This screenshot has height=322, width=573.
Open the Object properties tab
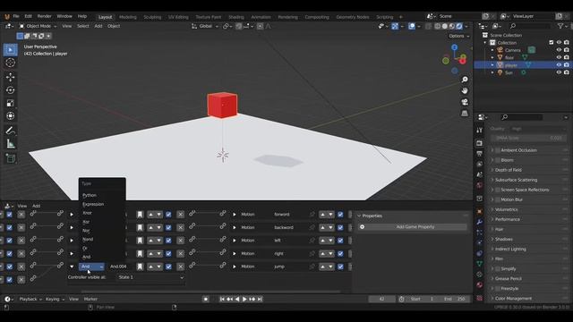[480, 212]
